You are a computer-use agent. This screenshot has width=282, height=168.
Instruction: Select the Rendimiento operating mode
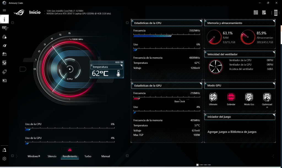(70, 156)
